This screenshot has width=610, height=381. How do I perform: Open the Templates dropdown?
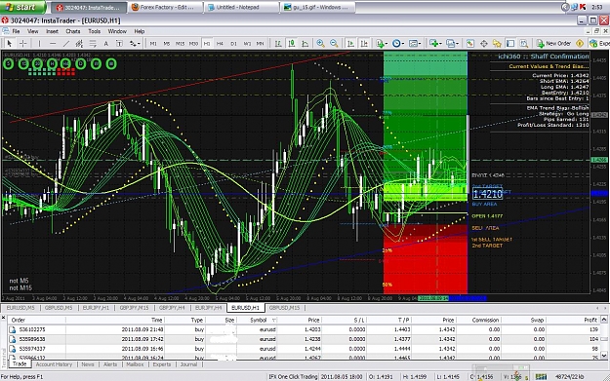[x=415, y=44]
